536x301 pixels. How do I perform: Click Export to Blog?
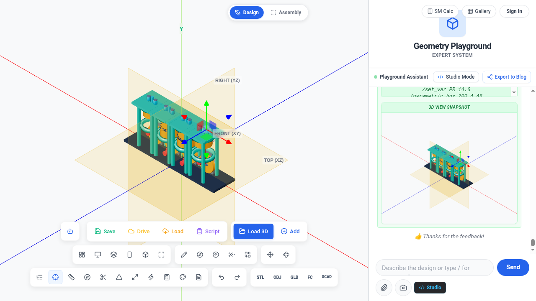(x=507, y=77)
